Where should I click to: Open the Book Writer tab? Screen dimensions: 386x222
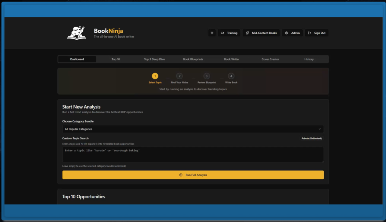[231, 59]
